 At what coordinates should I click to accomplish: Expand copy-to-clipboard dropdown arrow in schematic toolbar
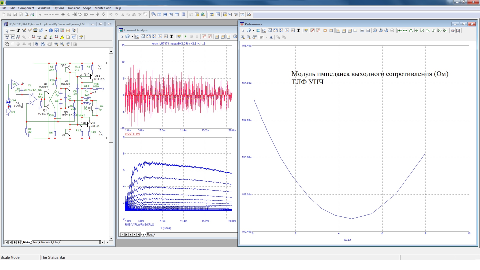(46, 30)
